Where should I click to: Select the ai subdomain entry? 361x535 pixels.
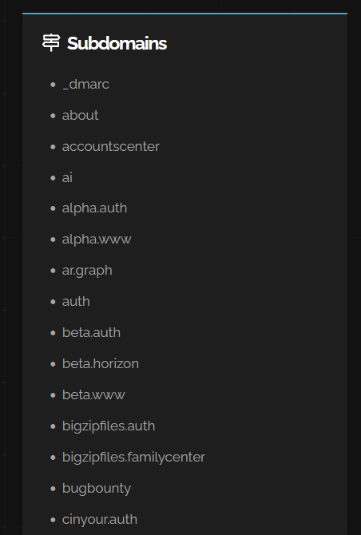click(67, 177)
